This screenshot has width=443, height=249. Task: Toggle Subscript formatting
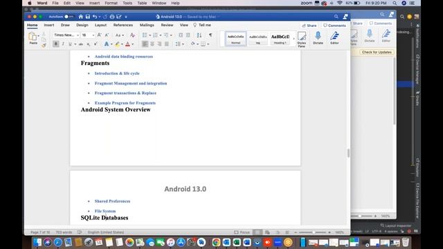89,44
